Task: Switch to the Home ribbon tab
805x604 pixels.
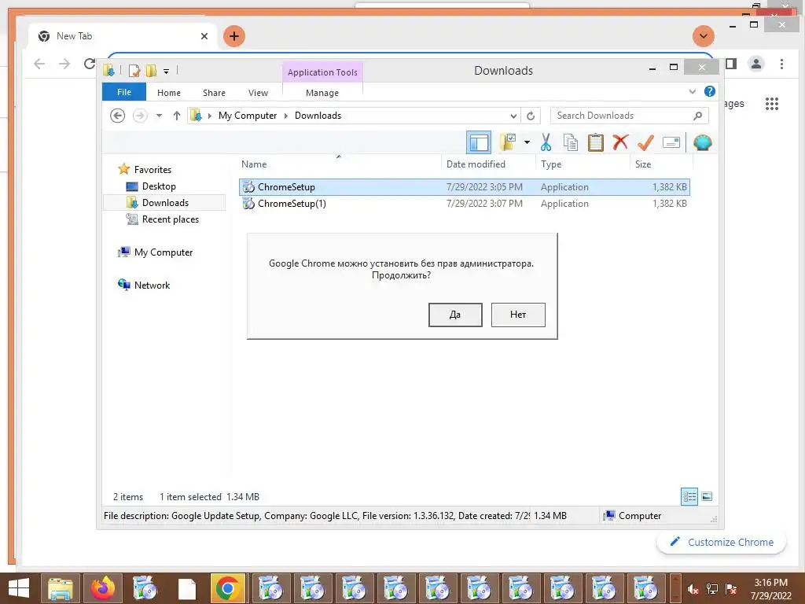Action: point(169,93)
